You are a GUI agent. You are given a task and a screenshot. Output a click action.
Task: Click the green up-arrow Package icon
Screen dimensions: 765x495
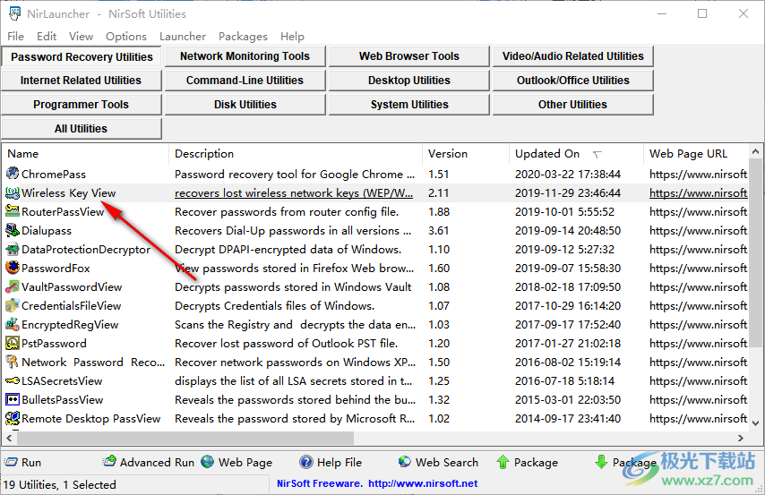(x=503, y=462)
